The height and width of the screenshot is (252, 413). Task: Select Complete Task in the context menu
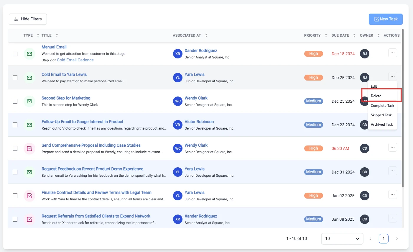pos(382,106)
